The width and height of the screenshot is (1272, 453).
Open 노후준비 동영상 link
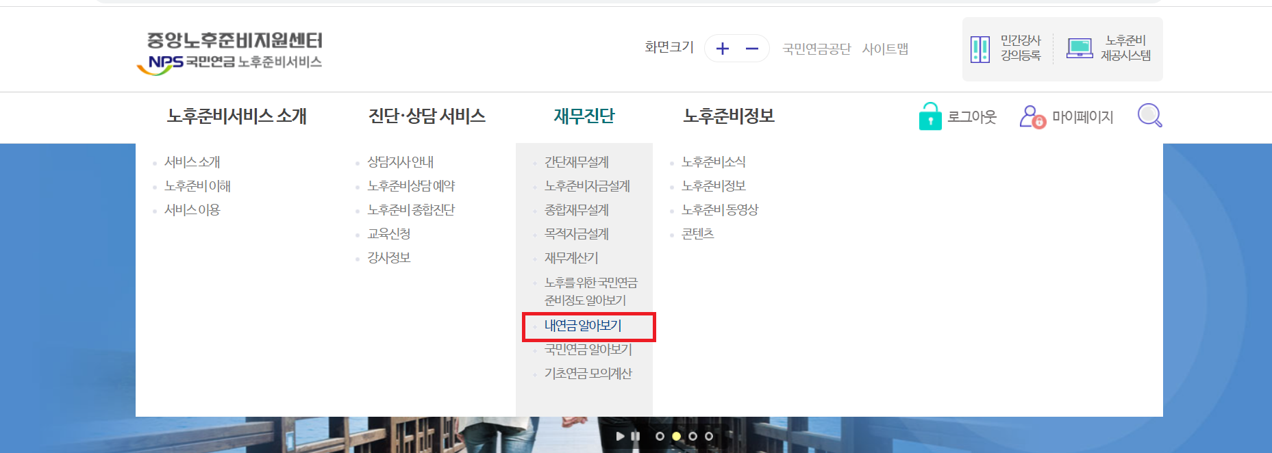point(720,210)
